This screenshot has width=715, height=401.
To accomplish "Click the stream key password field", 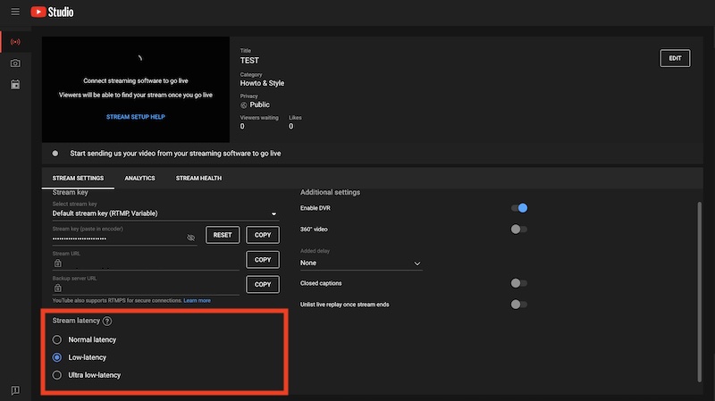I will pos(124,238).
